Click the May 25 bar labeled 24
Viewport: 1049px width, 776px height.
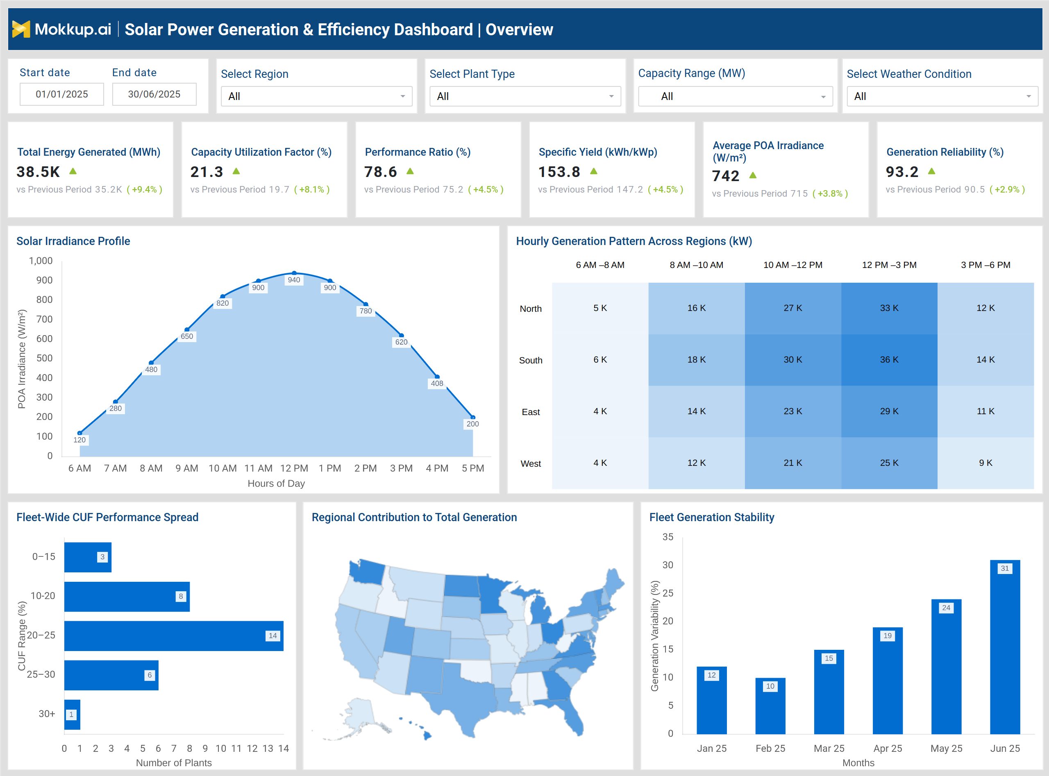click(947, 667)
